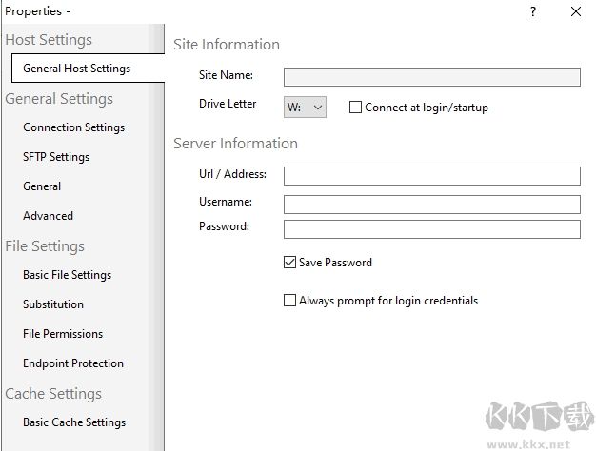
Task: Click the help question mark icon
Action: tap(533, 11)
